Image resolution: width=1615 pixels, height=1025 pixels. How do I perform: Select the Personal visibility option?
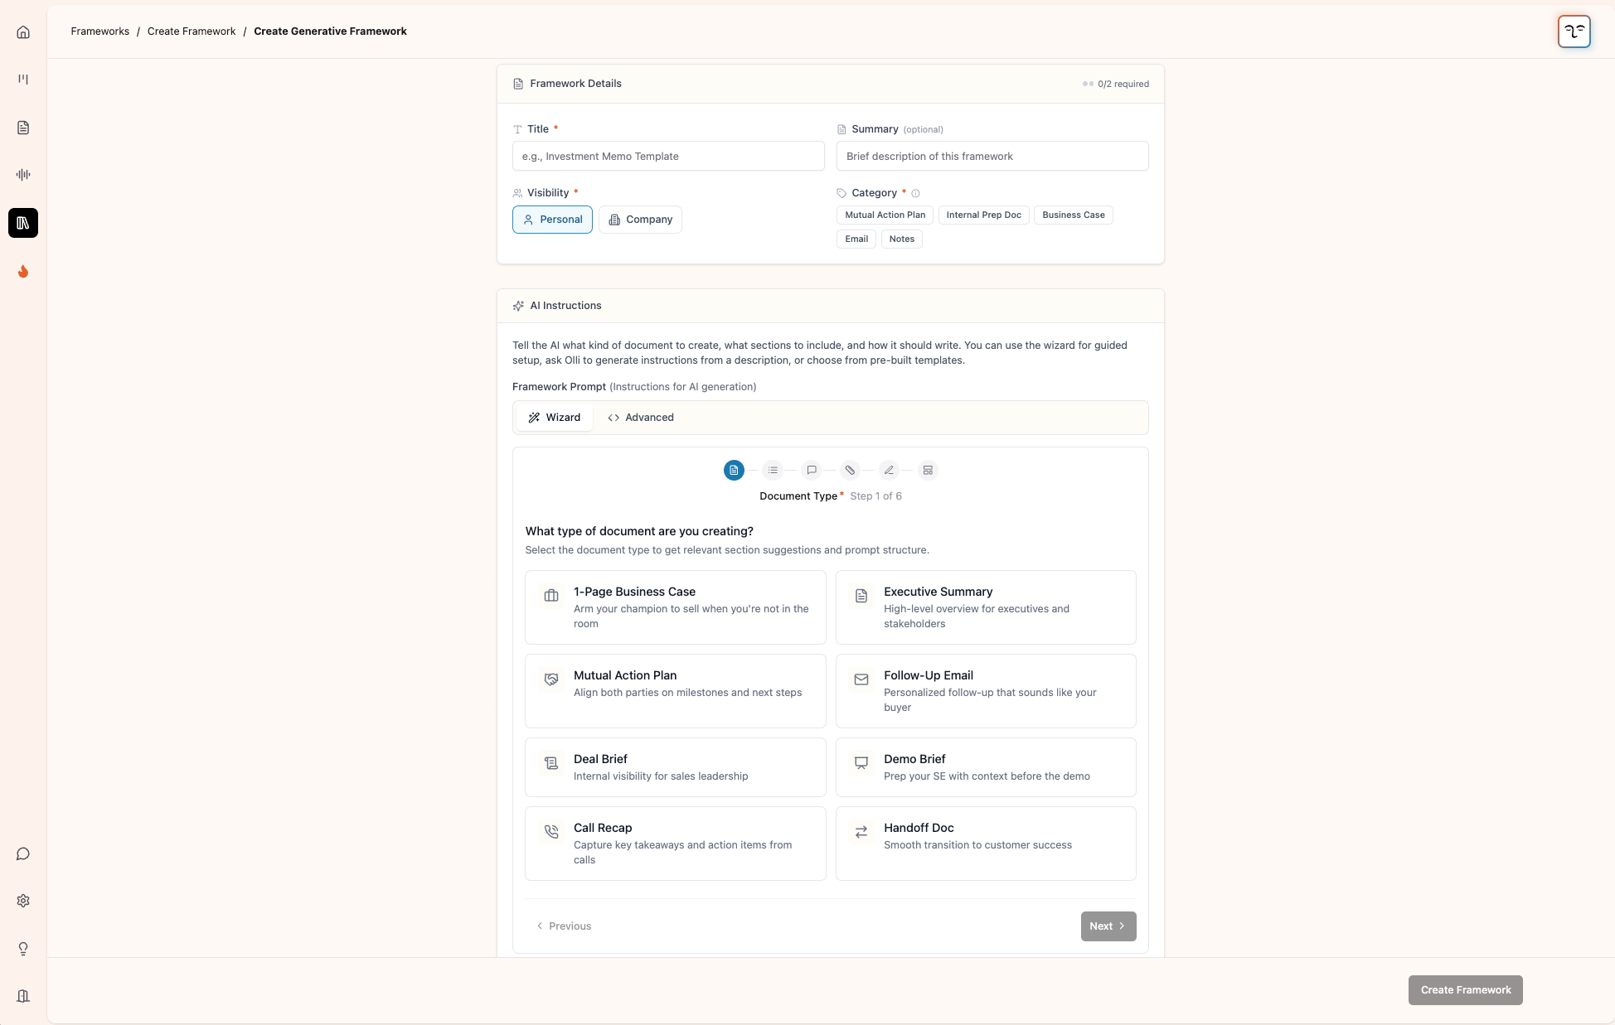[552, 219]
